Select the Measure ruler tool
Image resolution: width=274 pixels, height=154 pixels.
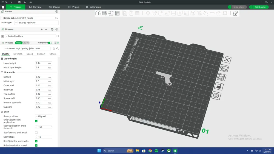click(x=212, y=13)
